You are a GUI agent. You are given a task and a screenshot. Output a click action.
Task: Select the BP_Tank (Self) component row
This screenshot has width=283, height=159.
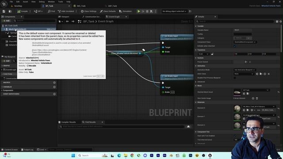[29, 26]
